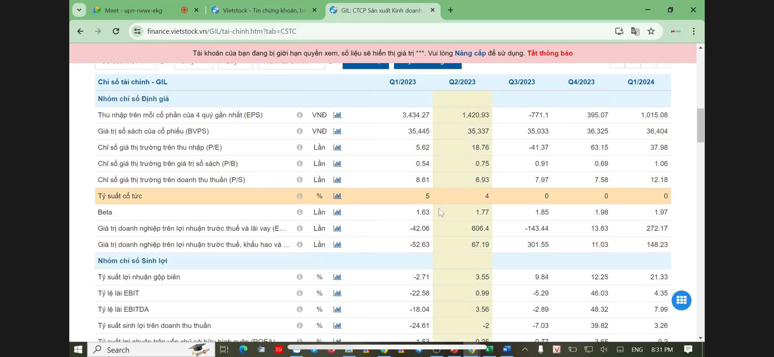The height and width of the screenshot is (357, 774).
Task: Click the Nhóm chỉ số Sinh lợi heading
Action: coord(132,261)
